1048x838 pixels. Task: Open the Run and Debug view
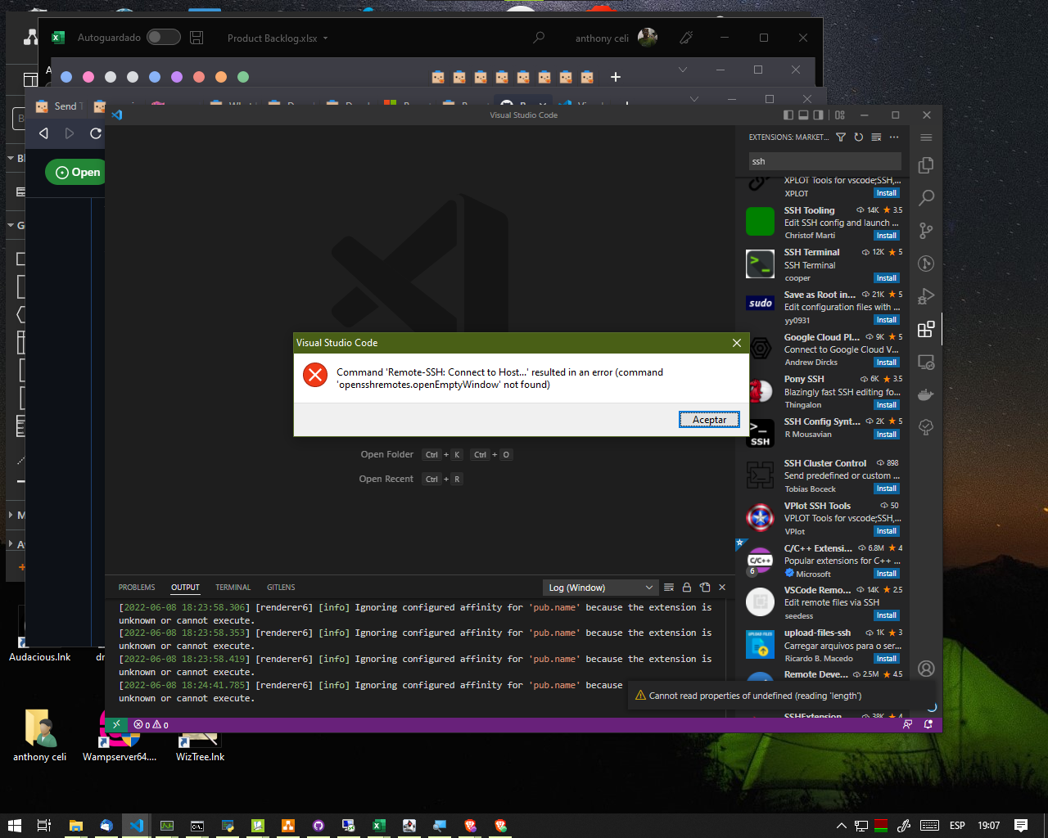[926, 296]
